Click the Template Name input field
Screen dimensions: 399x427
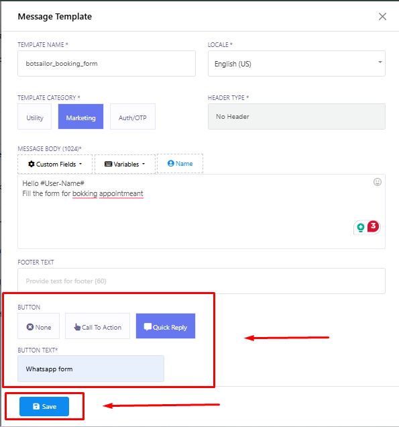point(107,64)
